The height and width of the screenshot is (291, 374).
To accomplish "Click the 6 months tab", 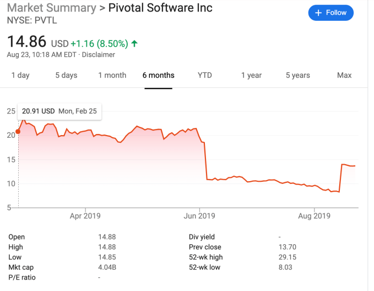I will [158, 75].
